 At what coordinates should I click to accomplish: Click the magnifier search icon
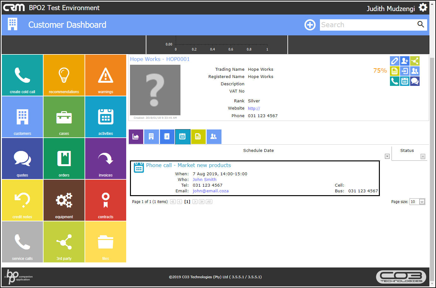pyautogui.click(x=421, y=24)
